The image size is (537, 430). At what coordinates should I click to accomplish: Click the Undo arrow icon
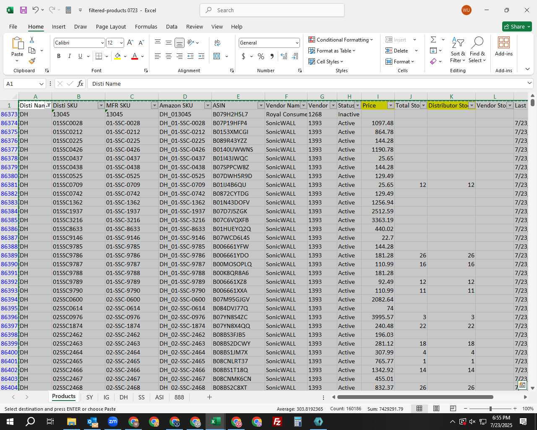click(x=36, y=10)
